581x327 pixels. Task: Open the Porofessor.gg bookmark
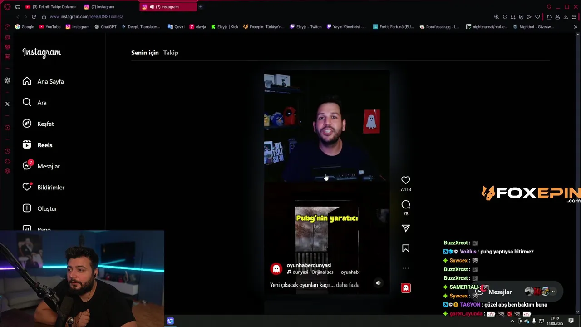pos(439,27)
